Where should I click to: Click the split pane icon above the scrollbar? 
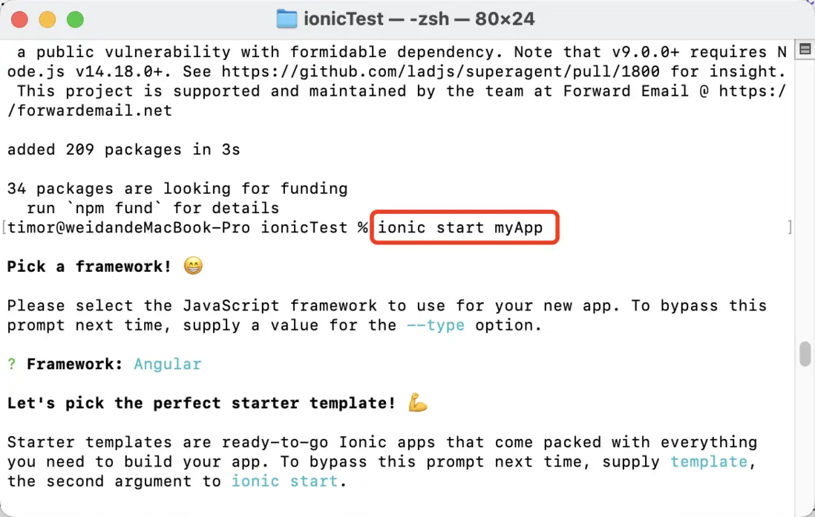(x=805, y=50)
